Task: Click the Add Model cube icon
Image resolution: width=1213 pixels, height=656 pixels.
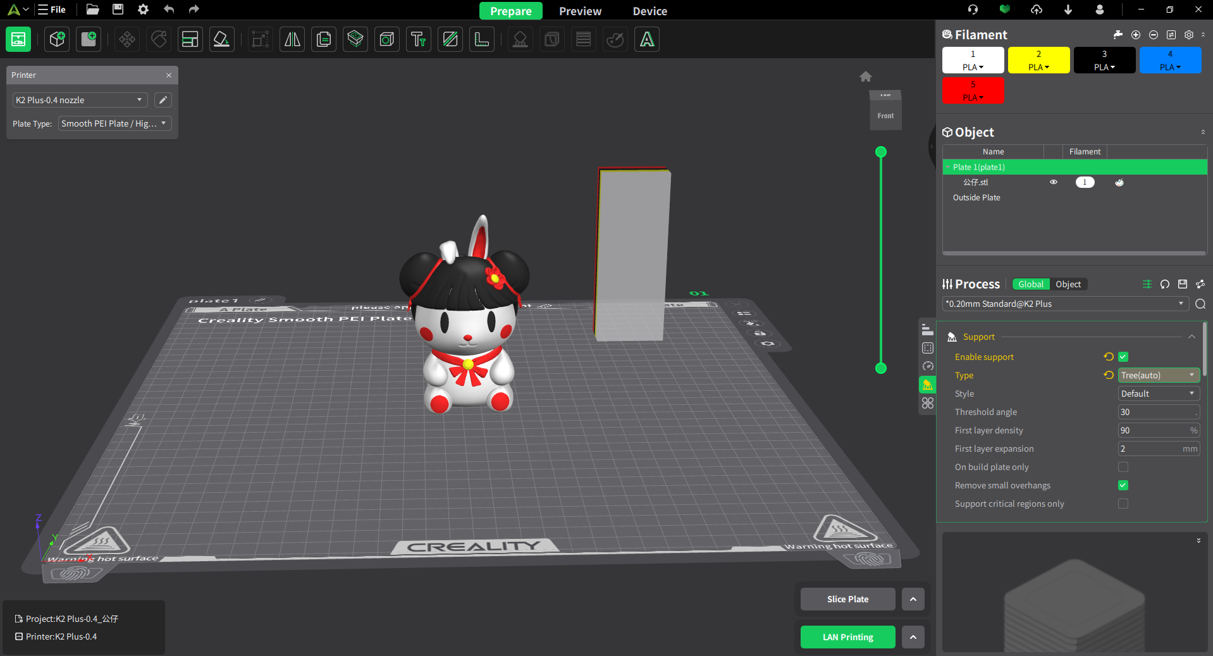Action: [57, 39]
